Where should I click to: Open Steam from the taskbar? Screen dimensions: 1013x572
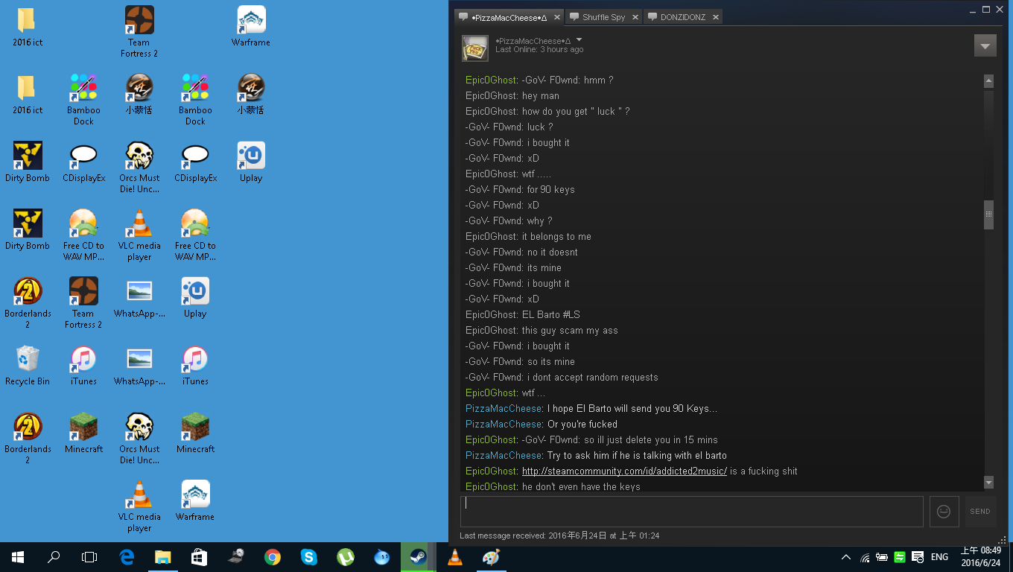(x=418, y=557)
